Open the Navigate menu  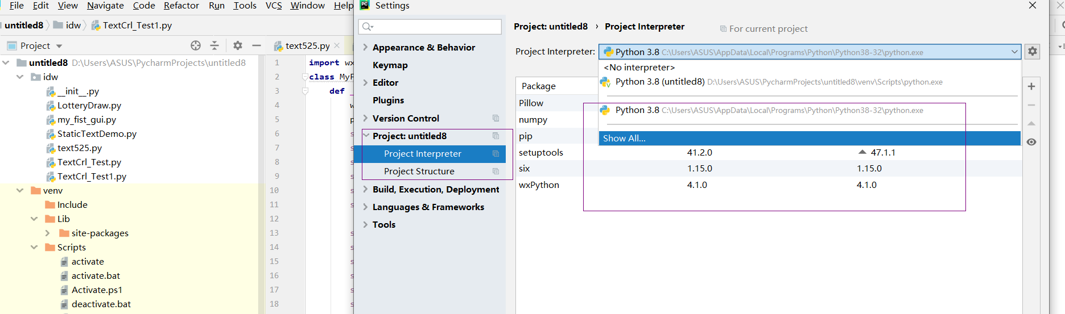[x=105, y=6]
